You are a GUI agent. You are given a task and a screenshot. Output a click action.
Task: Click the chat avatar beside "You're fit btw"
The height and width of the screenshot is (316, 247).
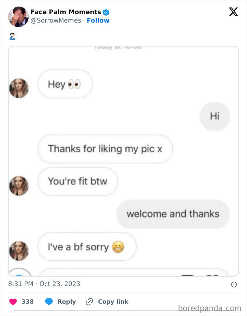coord(19,186)
